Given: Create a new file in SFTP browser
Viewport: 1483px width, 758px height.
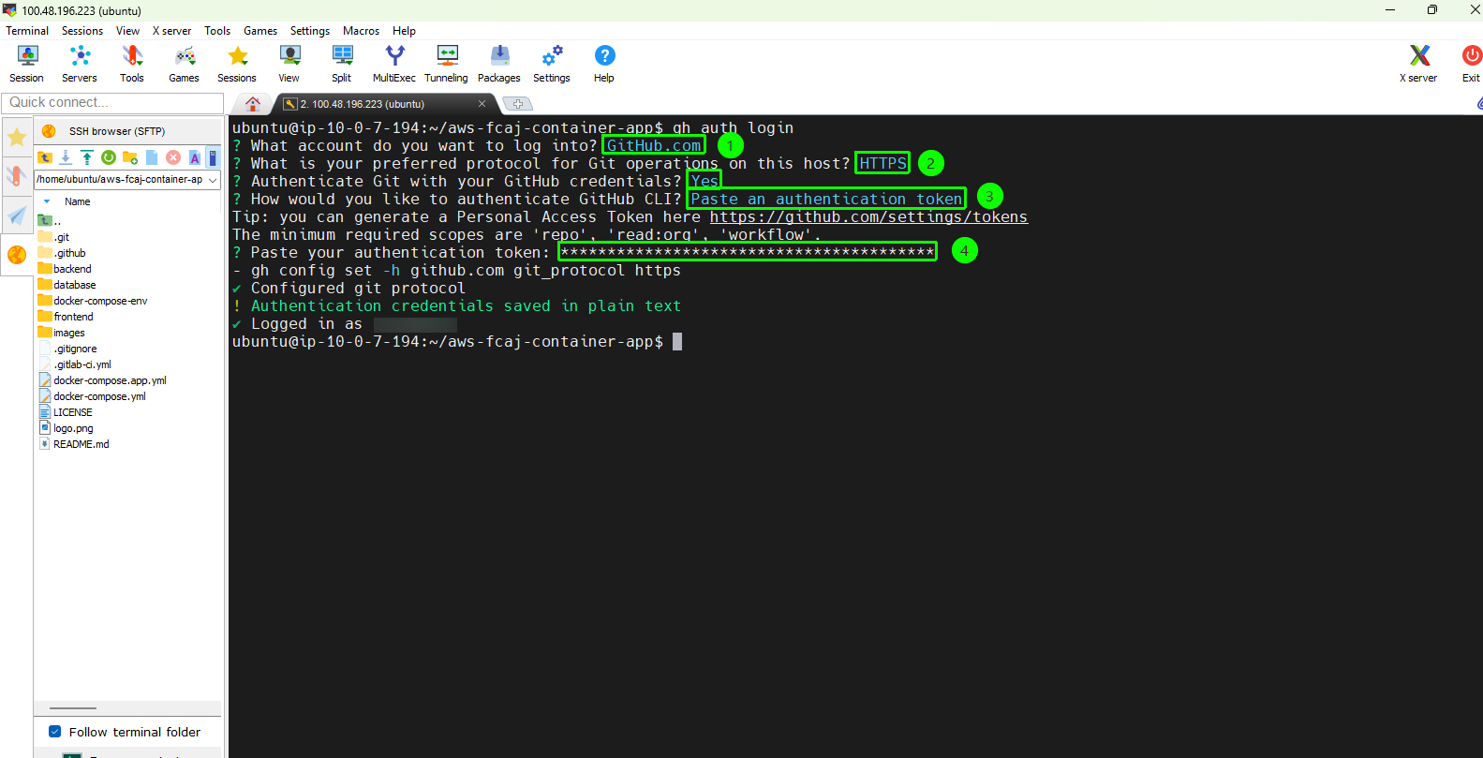Looking at the screenshot, I should 152,157.
